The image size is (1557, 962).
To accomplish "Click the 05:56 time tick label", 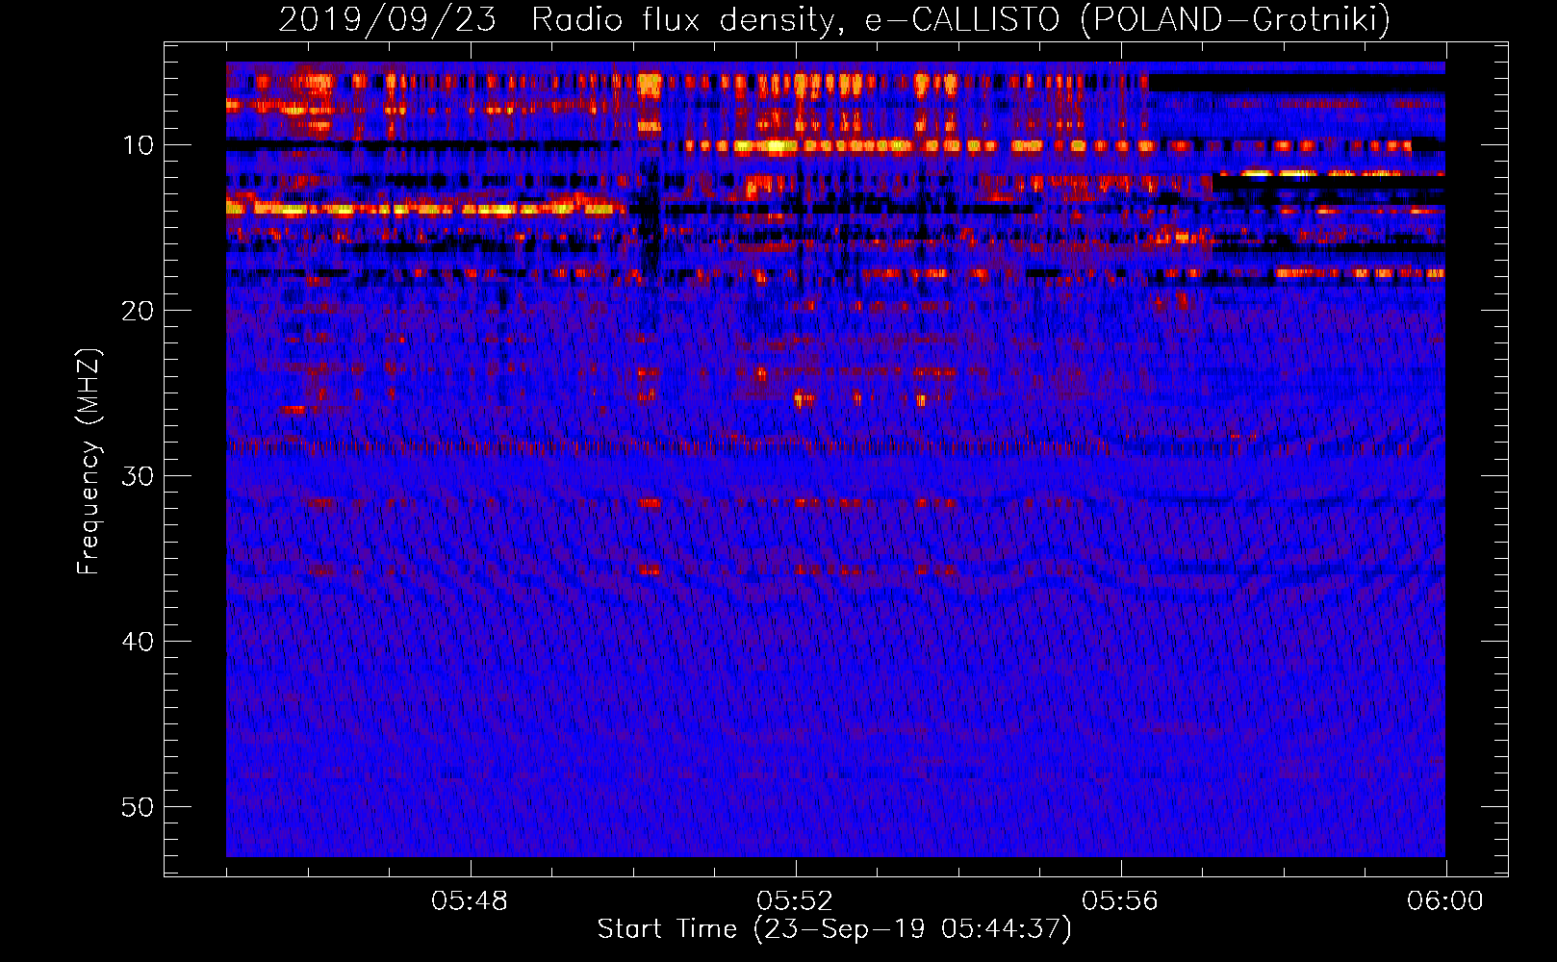I will pos(1120,901).
